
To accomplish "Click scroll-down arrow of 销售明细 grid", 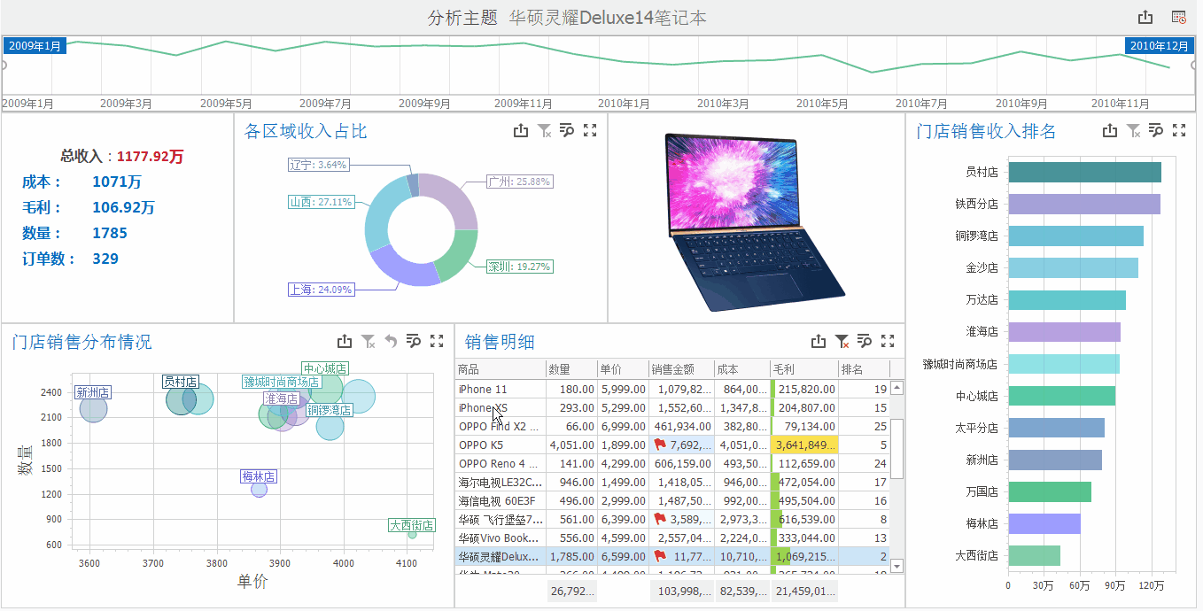I will coord(896,565).
